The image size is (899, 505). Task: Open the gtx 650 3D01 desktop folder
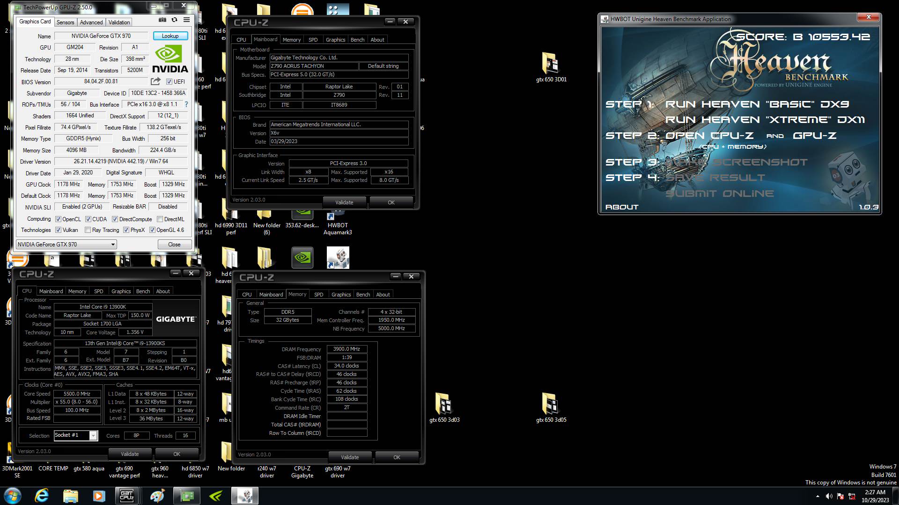(551, 68)
